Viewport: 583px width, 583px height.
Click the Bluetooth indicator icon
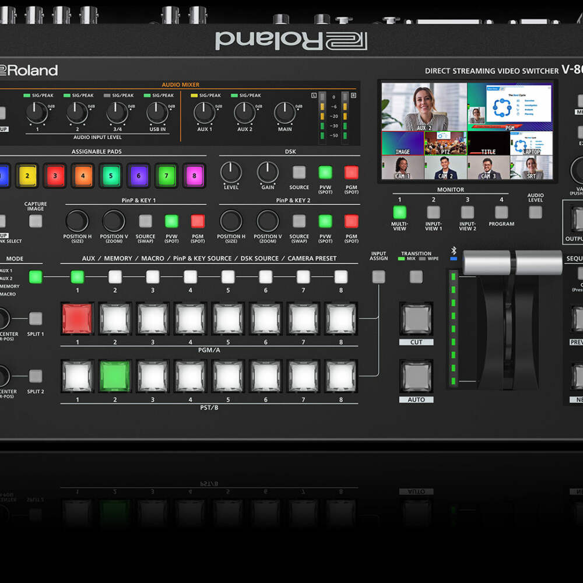pos(454,251)
